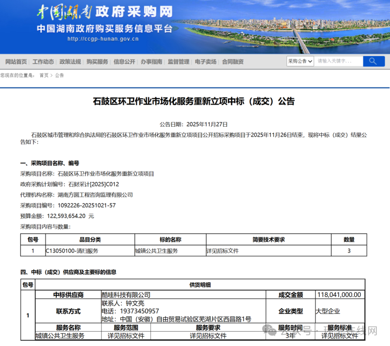This screenshot has width=390, height=346.
Task: Click the 企业类型 label cell
Action: pos(290,311)
